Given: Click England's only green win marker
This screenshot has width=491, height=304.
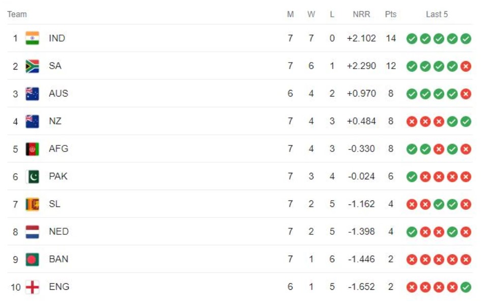Looking at the screenshot, I should pos(466,287).
